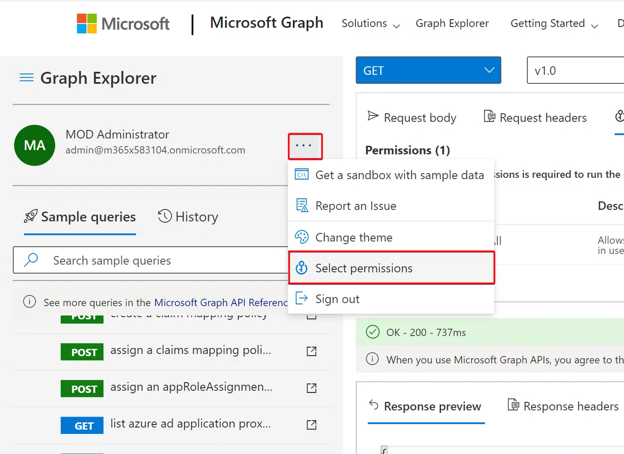
Task: Click the green OK status checkmark icon
Action: pyautogui.click(x=373, y=332)
